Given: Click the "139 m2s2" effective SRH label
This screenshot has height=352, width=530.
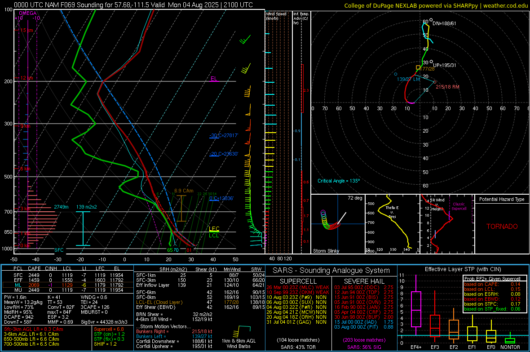Looking at the screenshot, I should 87,207.
